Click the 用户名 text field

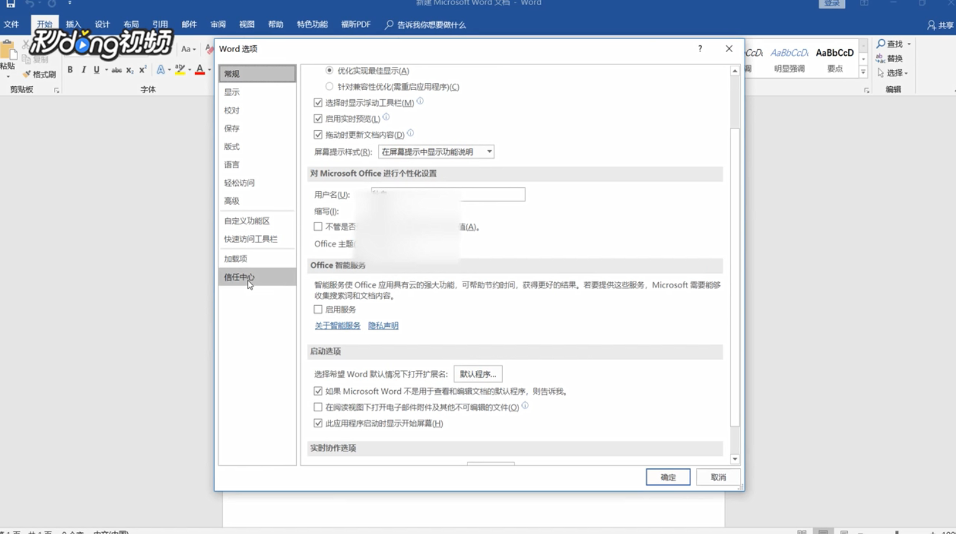pos(448,195)
